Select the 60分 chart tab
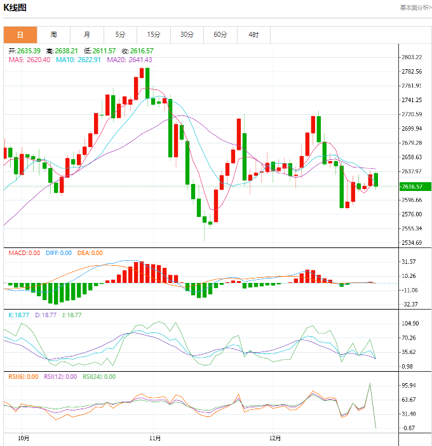Viewport: 432px width, 446px height. click(x=220, y=35)
